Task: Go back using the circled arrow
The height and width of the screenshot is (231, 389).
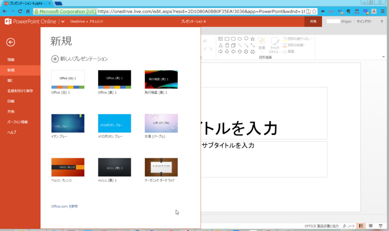Action: coord(11,42)
